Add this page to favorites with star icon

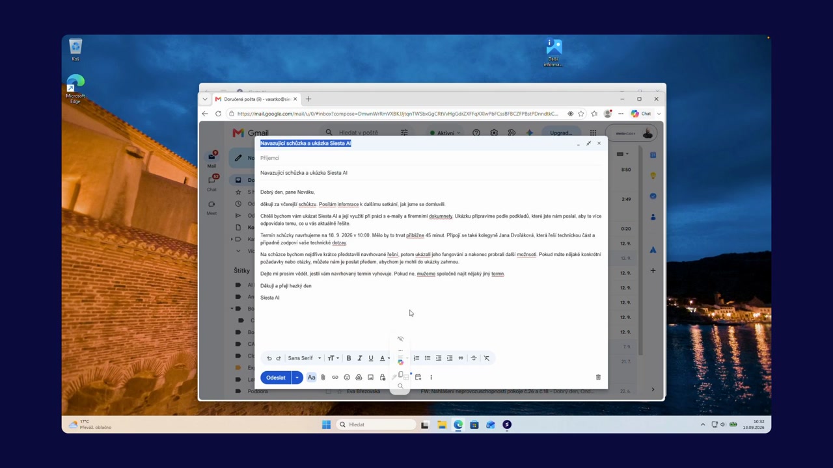[581, 114]
